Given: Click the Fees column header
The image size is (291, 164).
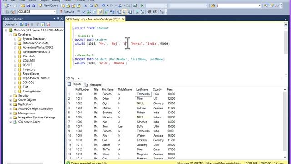Looking at the screenshot, I should pyautogui.click(x=170, y=89).
